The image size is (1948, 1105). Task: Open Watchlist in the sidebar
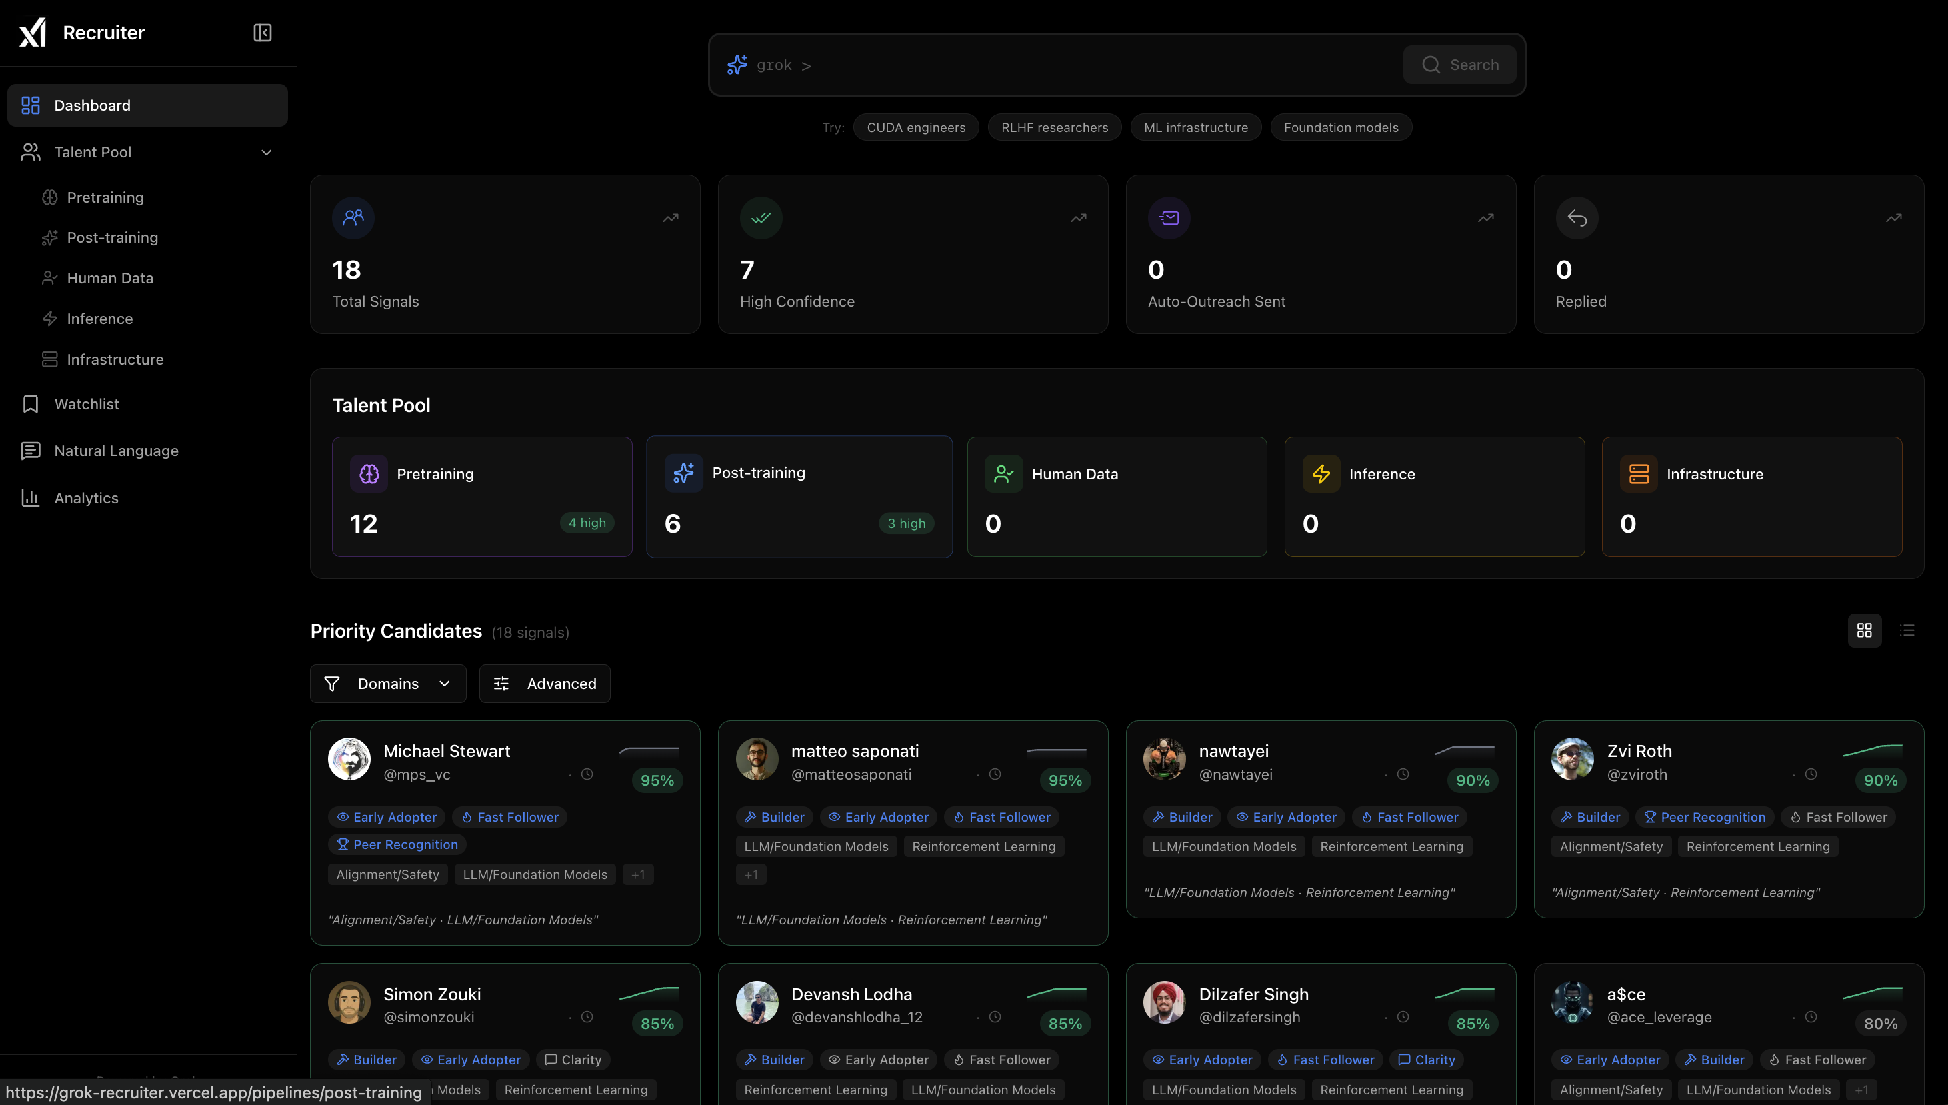87,404
